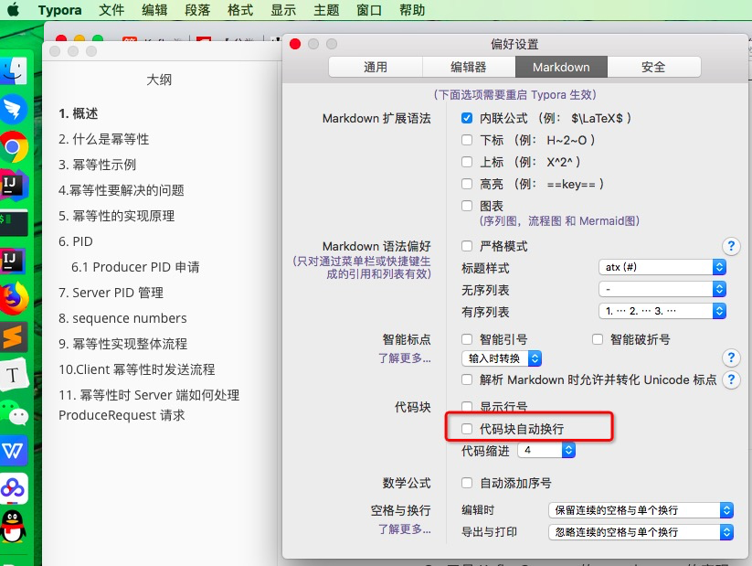The height and width of the screenshot is (566, 752).
Task: Open help for smart punctuation conversion
Action: (731, 358)
